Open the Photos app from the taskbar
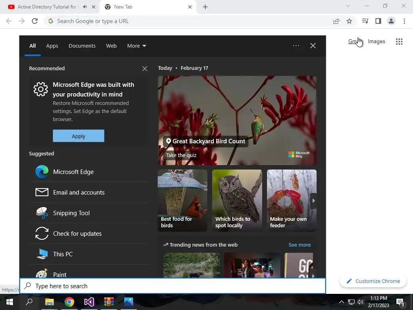The image size is (413, 310). (x=129, y=302)
